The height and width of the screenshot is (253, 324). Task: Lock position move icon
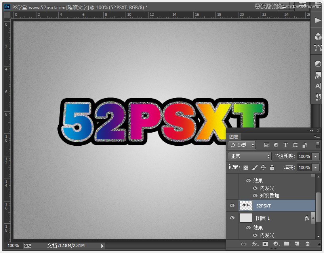(263, 167)
